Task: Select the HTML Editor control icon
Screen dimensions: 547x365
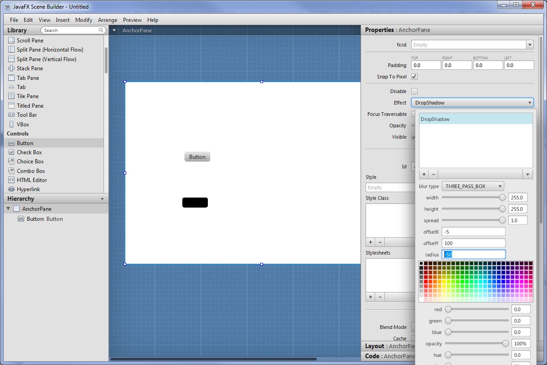Action: pos(11,180)
